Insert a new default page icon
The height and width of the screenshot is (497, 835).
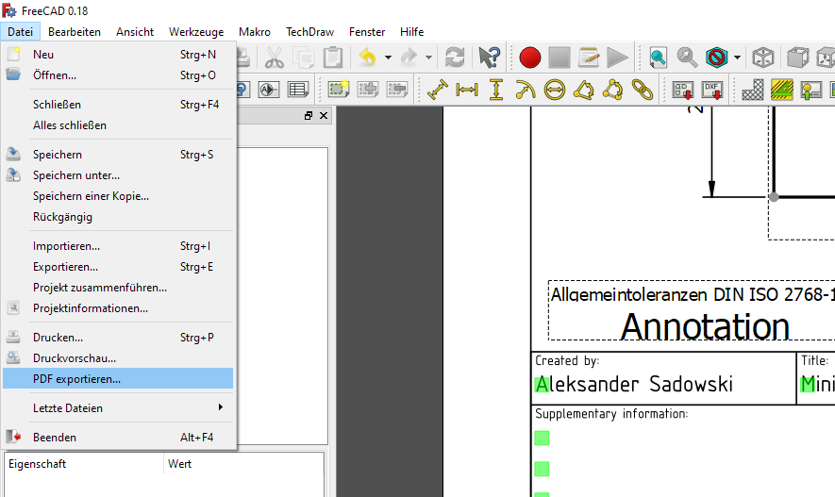(338, 90)
